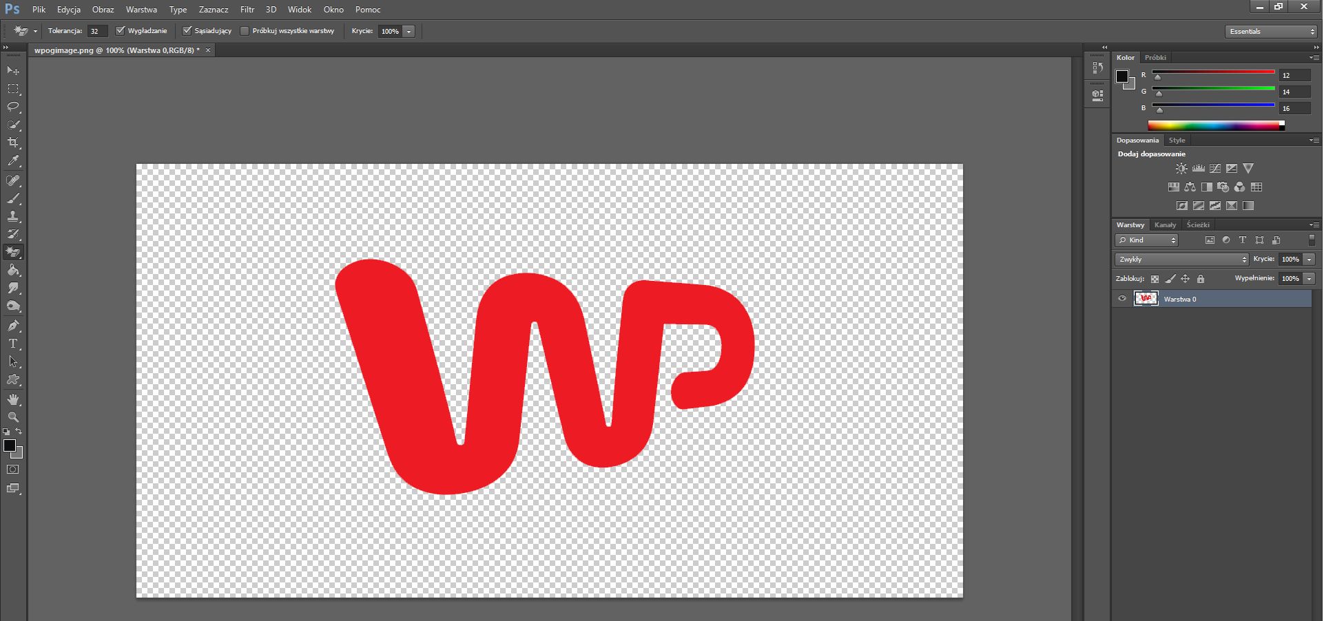Select the Custom Shape tool
The image size is (1324, 621).
click(x=13, y=379)
